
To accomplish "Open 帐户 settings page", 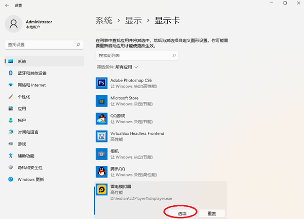I will (45, 120).
